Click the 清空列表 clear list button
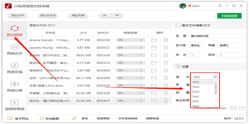Screen dimensions: 249x124 click(78, 15)
